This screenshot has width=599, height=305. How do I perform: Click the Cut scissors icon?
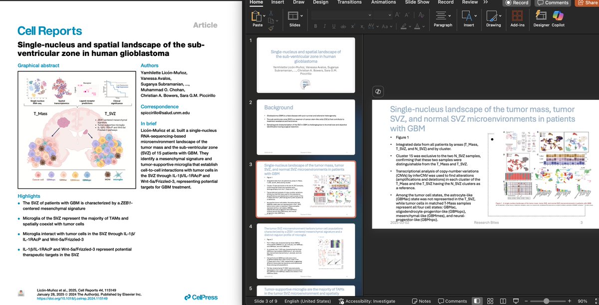(x=271, y=13)
